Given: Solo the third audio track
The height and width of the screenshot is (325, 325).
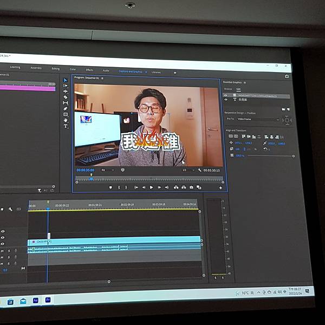Looking at the screenshot, I should [9, 264].
